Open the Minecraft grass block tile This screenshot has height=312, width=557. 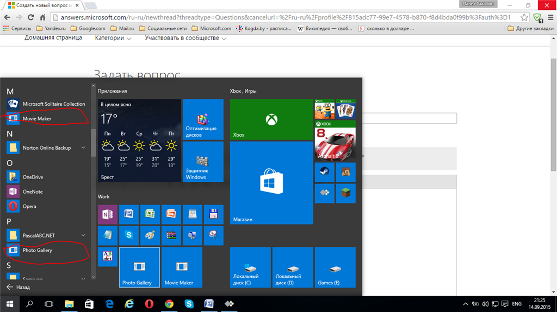tap(345, 193)
